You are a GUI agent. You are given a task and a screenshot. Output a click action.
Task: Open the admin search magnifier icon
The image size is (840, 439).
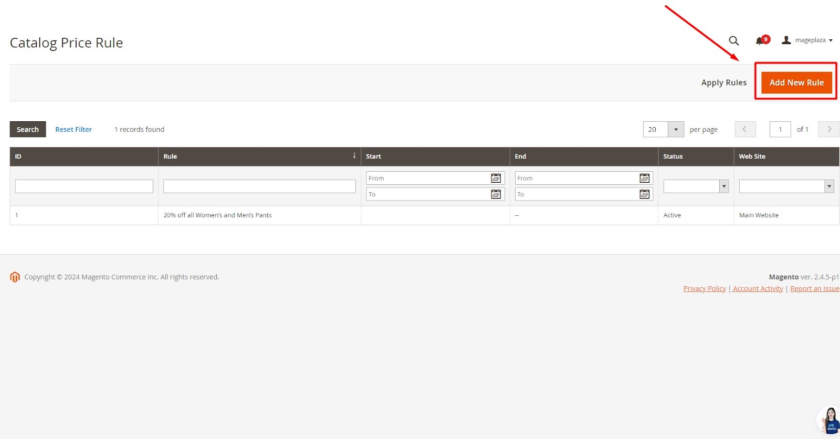[x=733, y=40]
